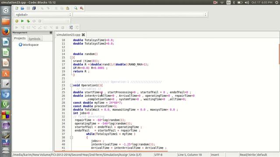
Task: Click the Save all files icon
Action: coord(34,8)
